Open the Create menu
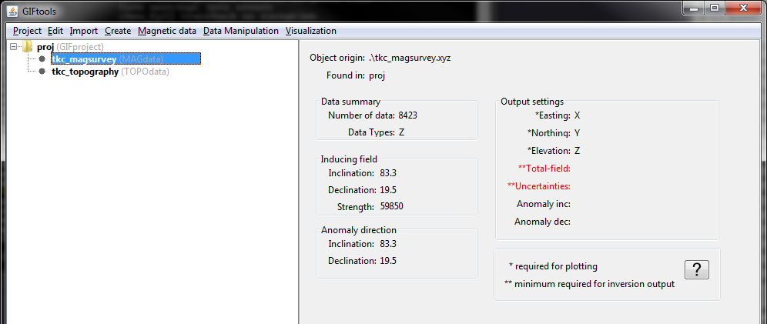This screenshot has height=324, width=767. pyautogui.click(x=118, y=31)
